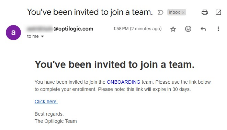Expand recipient details arrow next to "to me"
Screen dimensions: 227x130
point(42,36)
